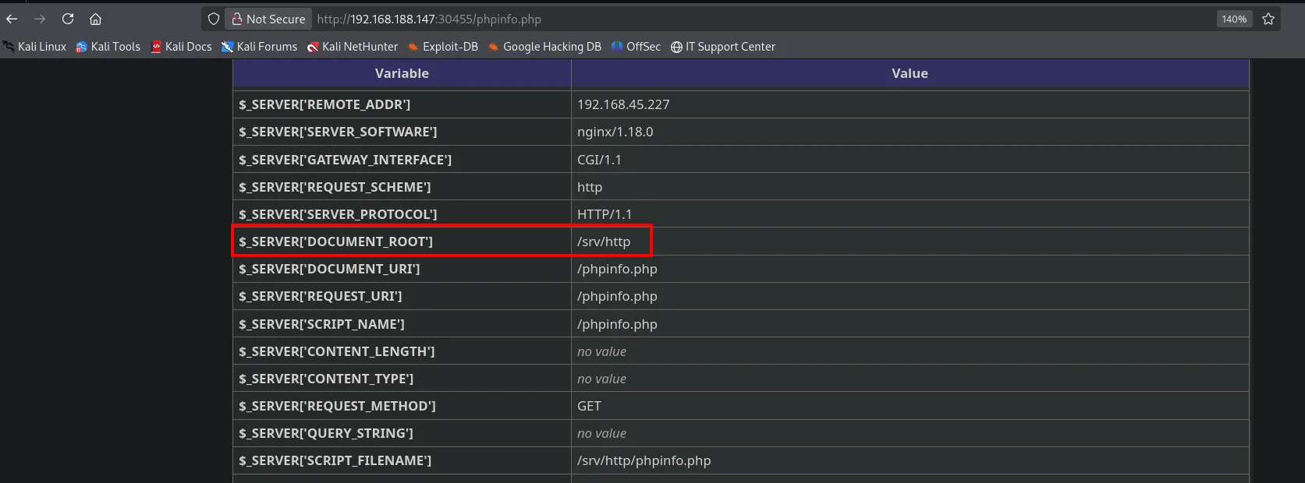Click the Not Secure lock indicator
This screenshot has width=1305, height=483.
click(268, 19)
